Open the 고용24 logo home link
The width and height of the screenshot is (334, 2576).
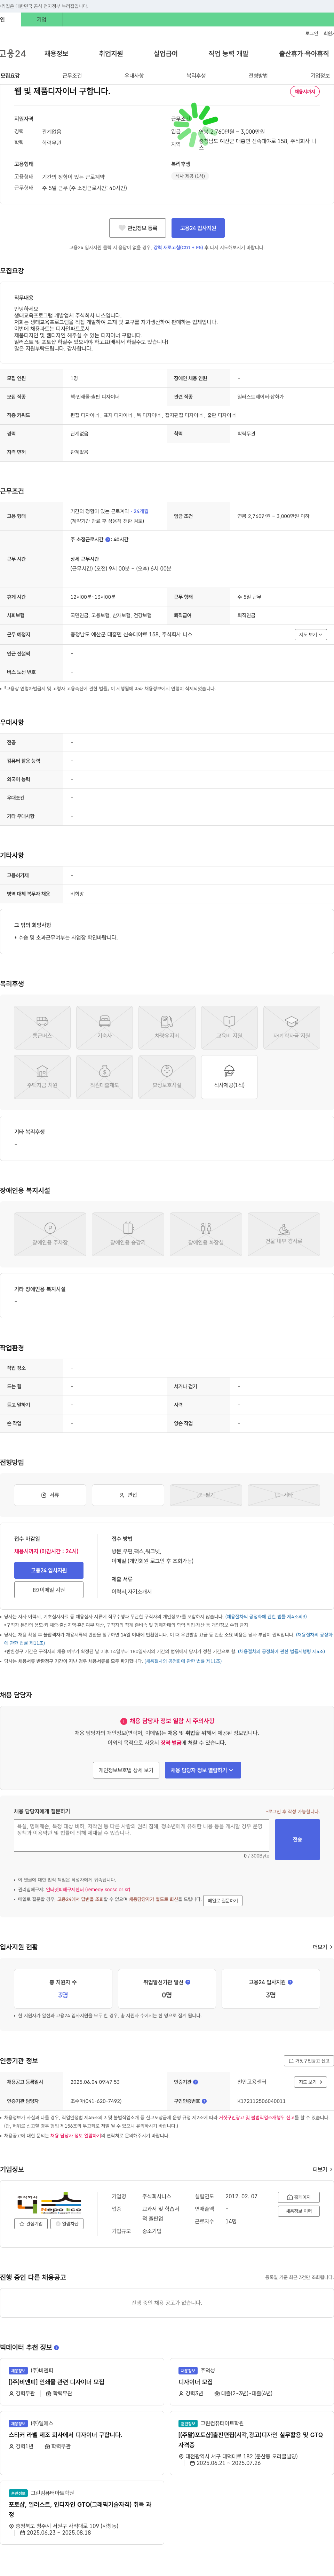(13, 54)
